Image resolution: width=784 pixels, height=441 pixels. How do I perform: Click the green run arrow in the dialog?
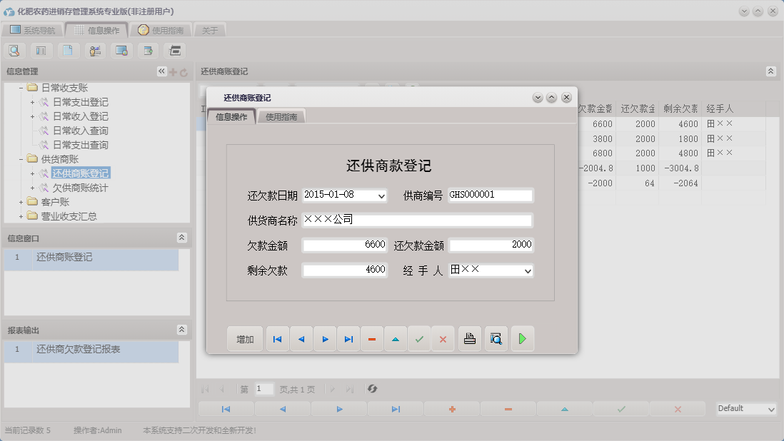click(522, 339)
